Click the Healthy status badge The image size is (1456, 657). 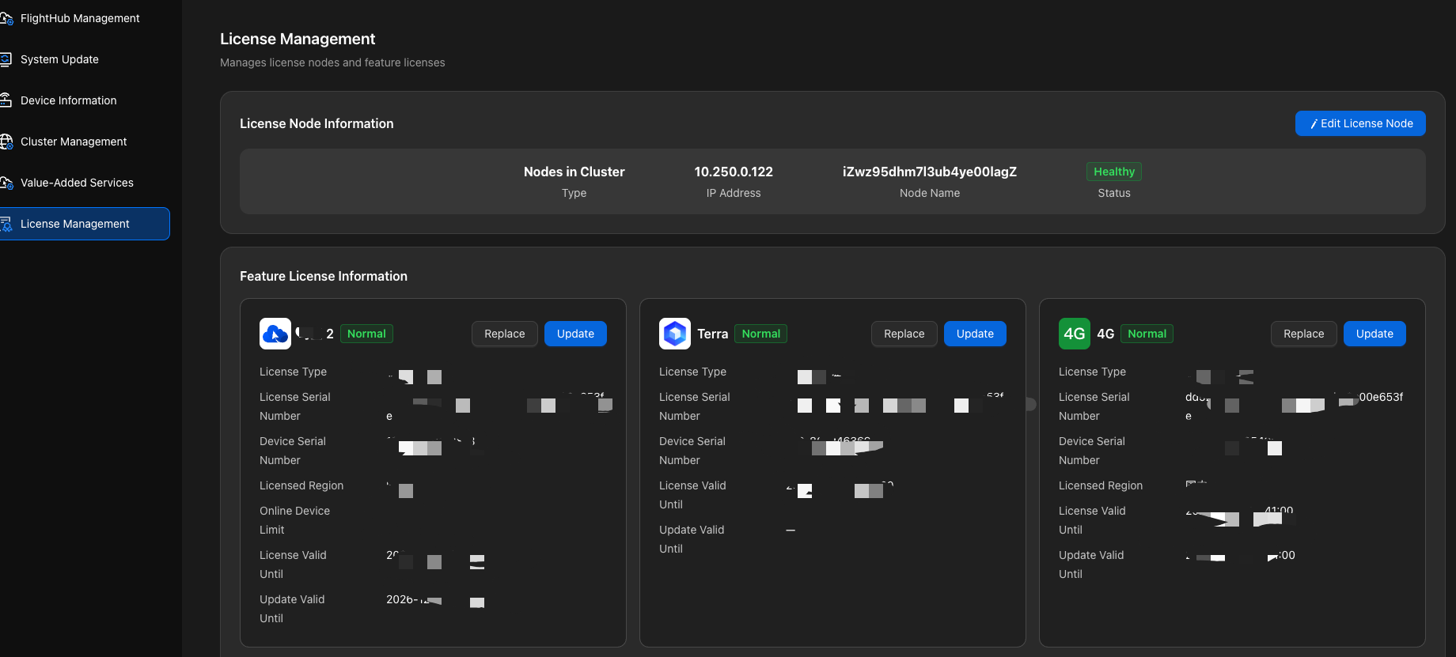point(1114,172)
